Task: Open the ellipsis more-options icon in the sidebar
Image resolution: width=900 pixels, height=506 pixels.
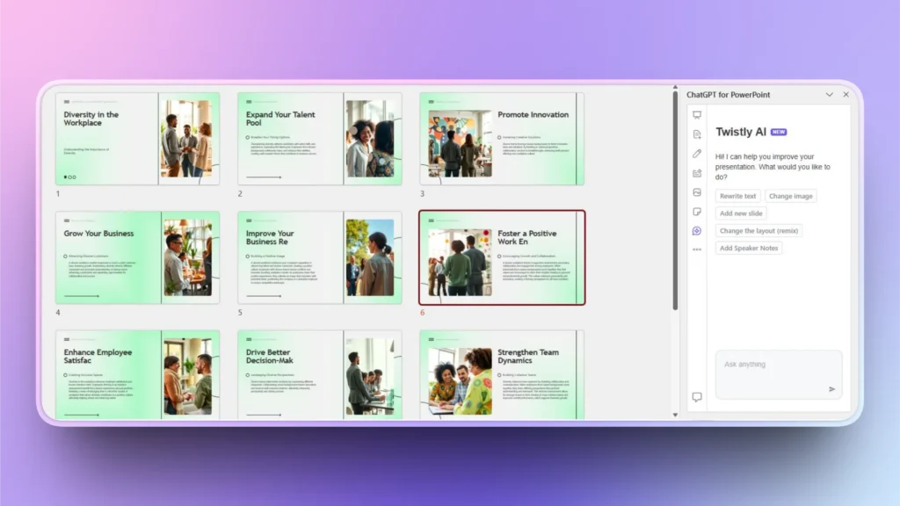Action: (697, 249)
